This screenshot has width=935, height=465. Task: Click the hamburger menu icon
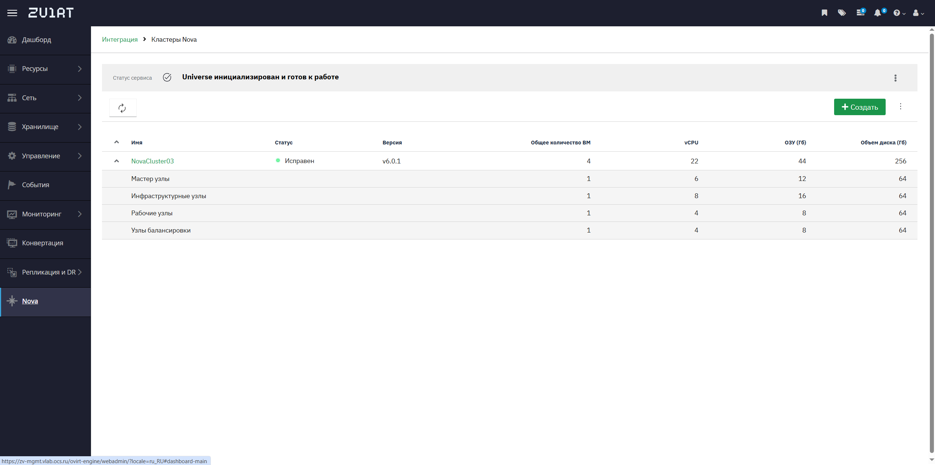coord(12,13)
